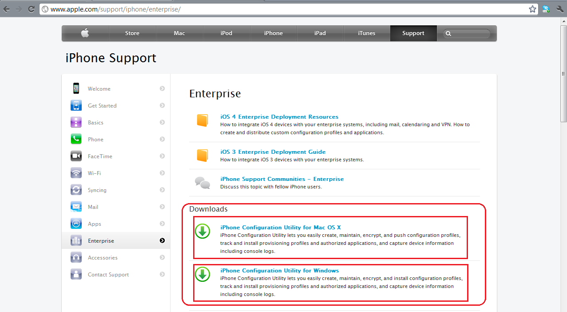Expand the Basics row arrow
The width and height of the screenshot is (567, 312).
point(162,122)
